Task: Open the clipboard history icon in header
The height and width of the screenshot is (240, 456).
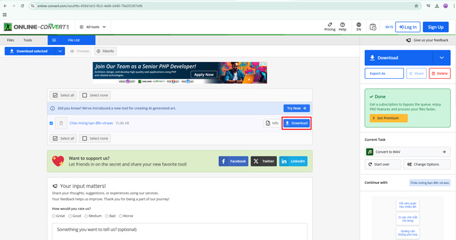Action: (x=373, y=27)
